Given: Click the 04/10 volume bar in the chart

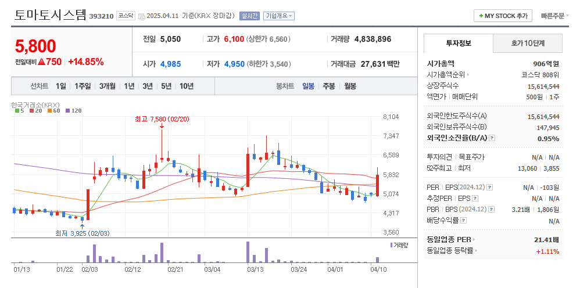Looking at the screenshot, I should coord(377,260).
